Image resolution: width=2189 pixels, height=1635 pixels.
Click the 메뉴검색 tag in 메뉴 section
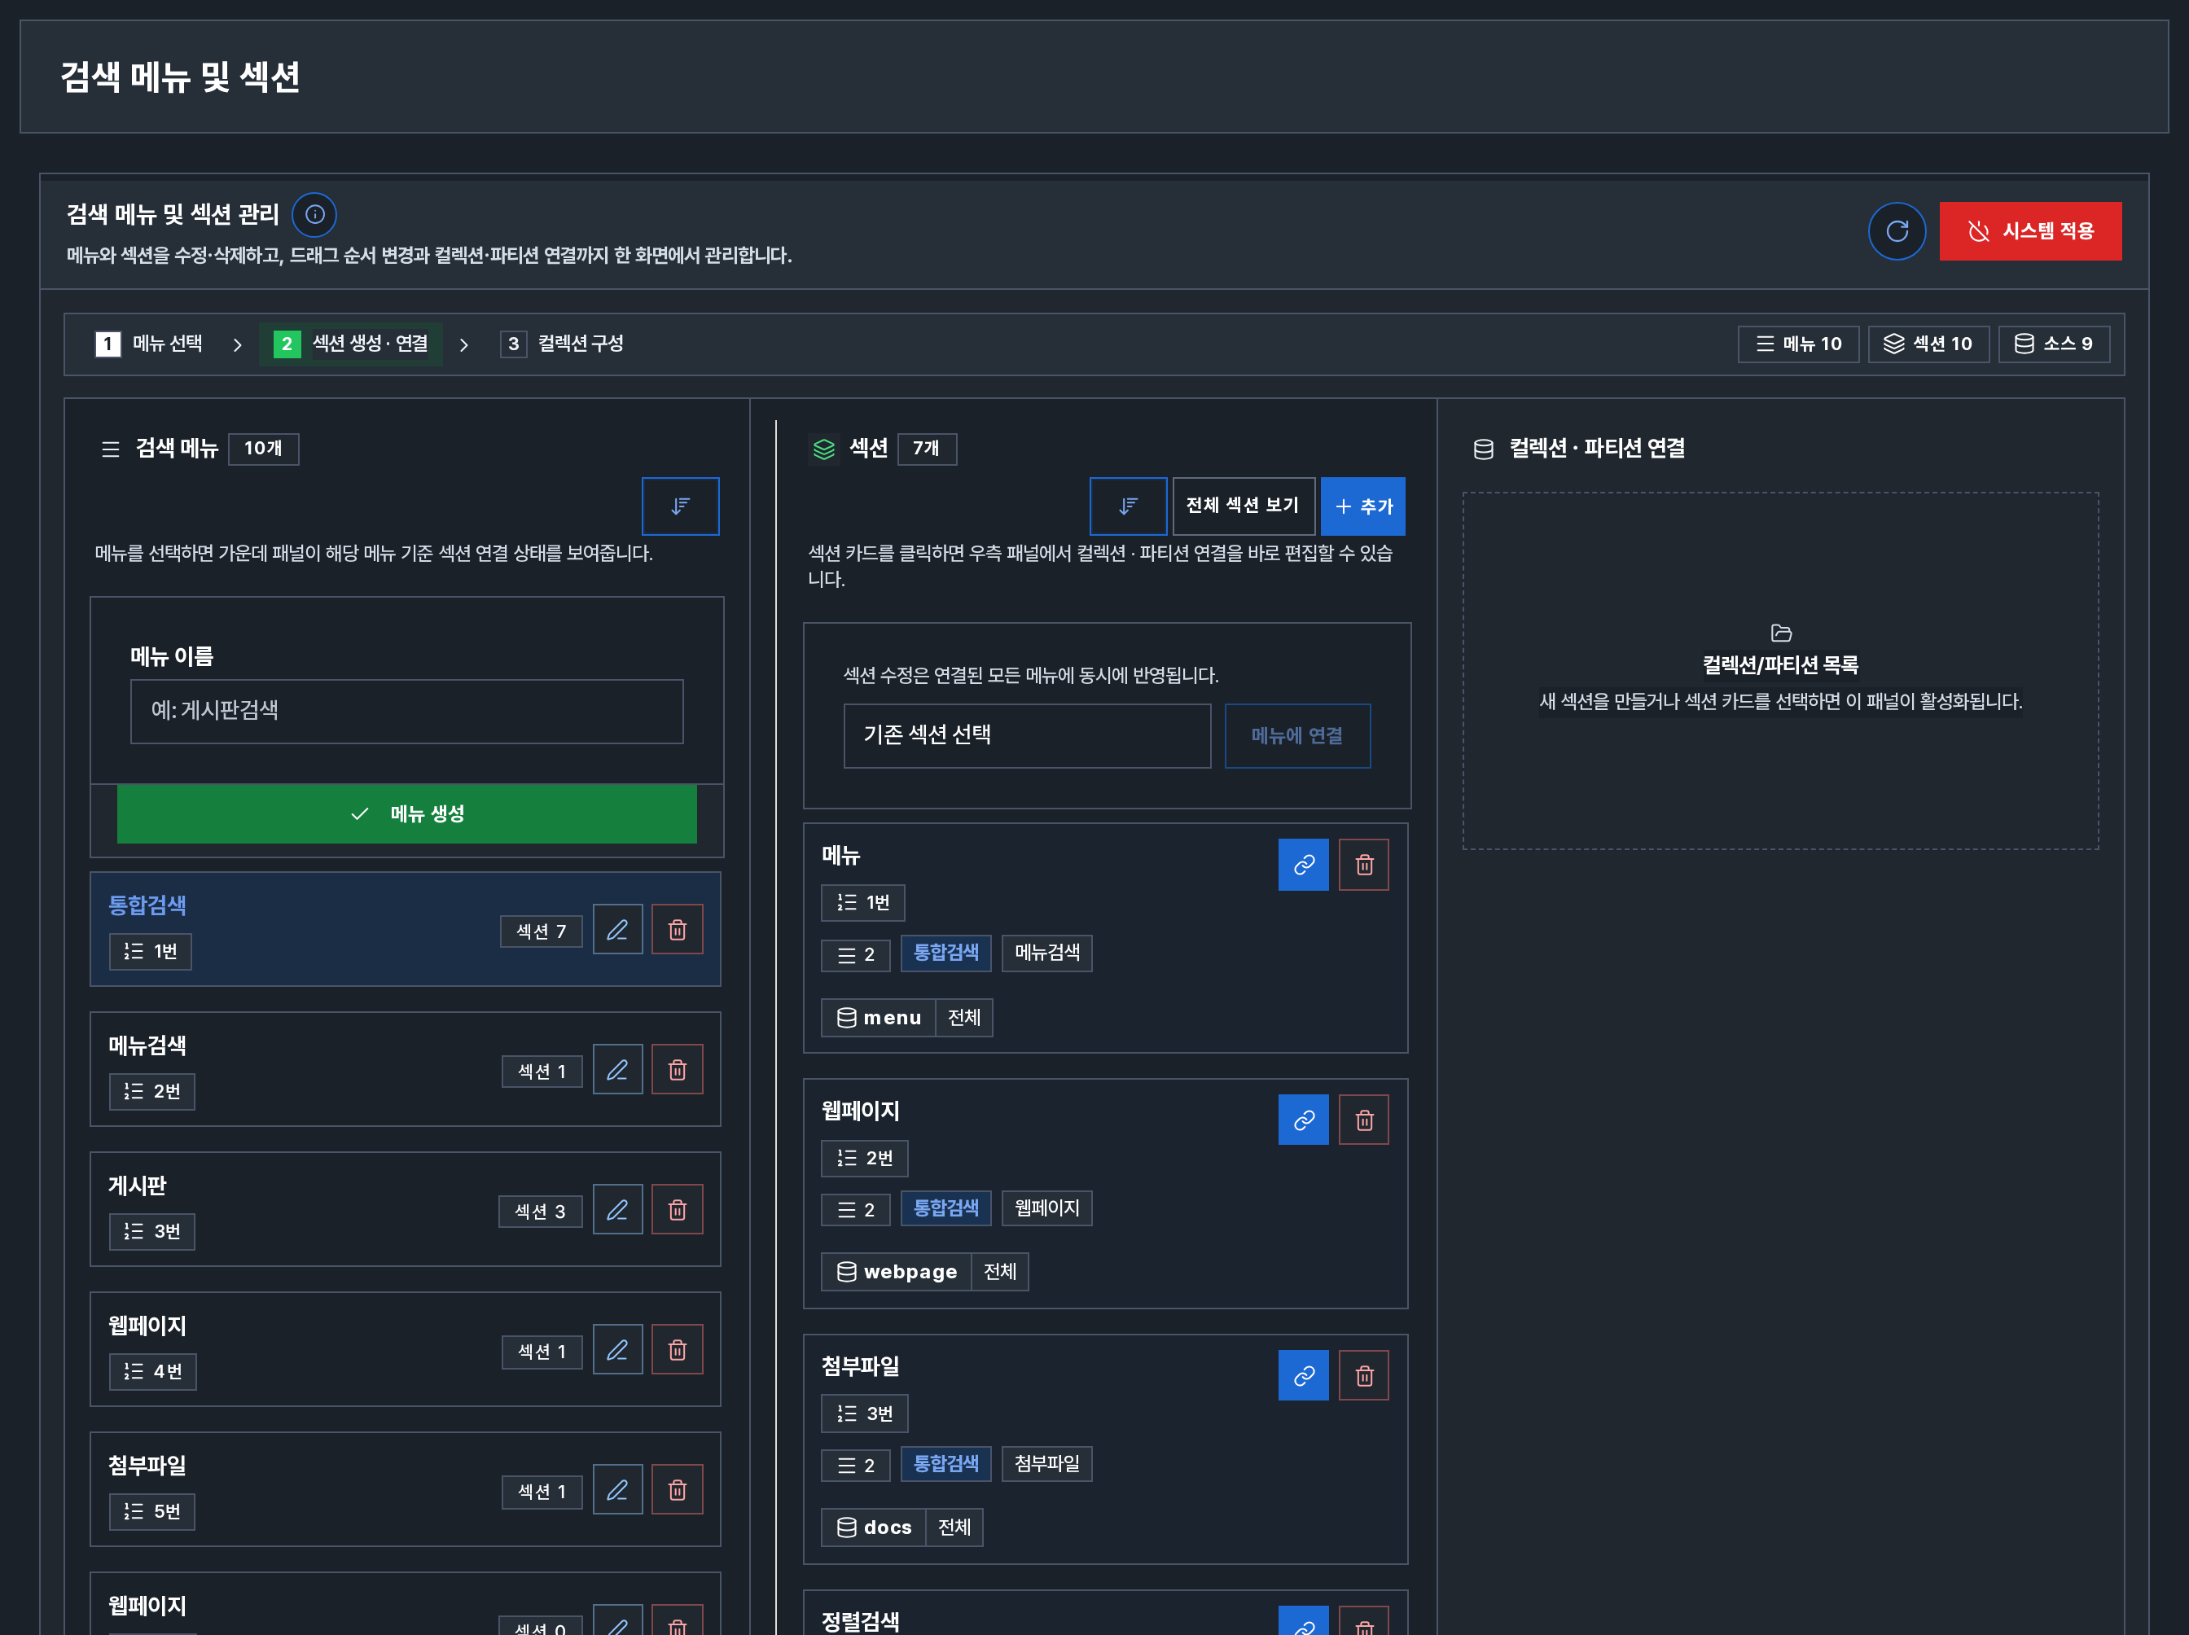pos(1047,953)
